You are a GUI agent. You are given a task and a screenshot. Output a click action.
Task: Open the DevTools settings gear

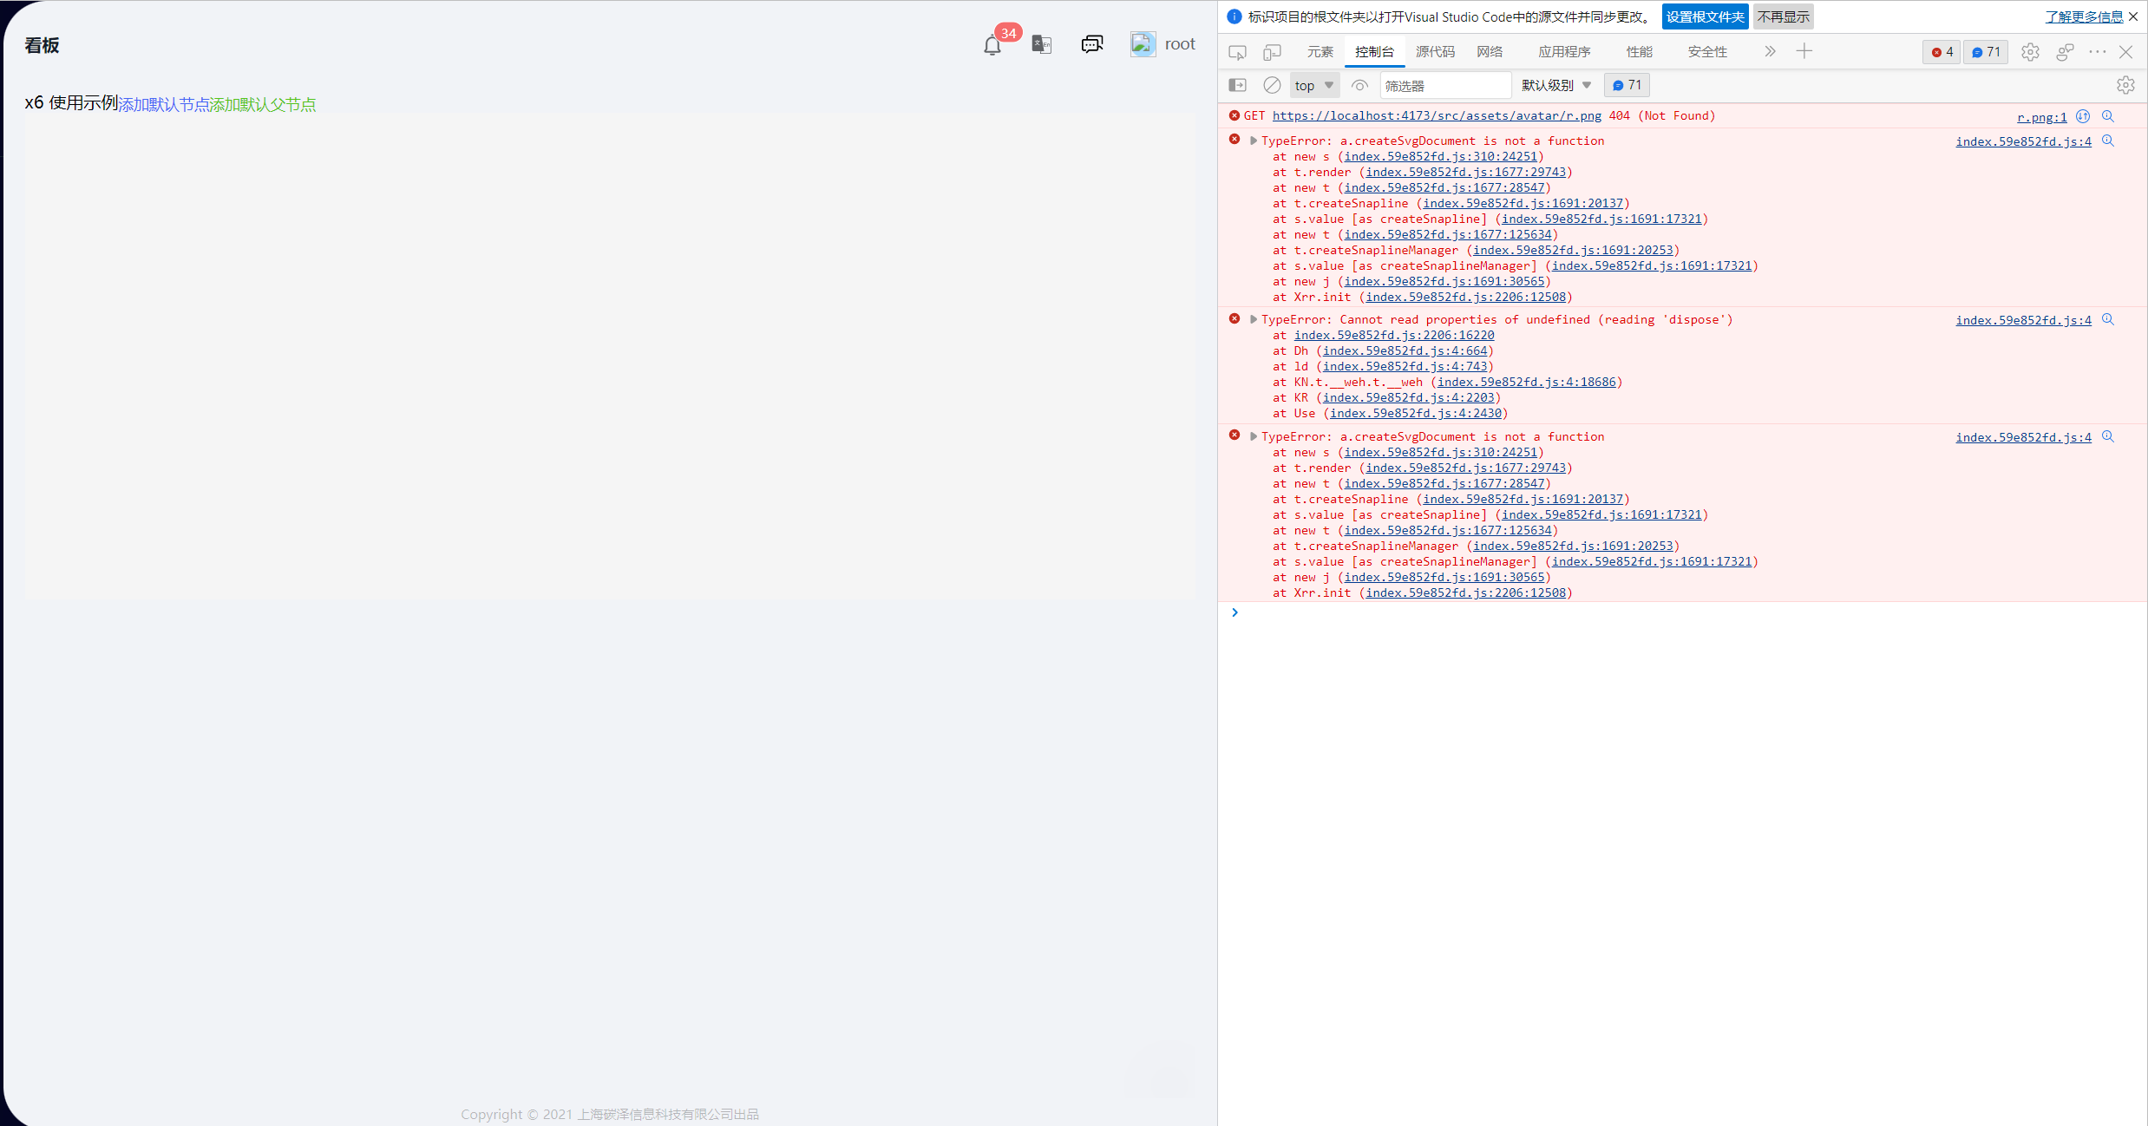tap(2030, 52)
